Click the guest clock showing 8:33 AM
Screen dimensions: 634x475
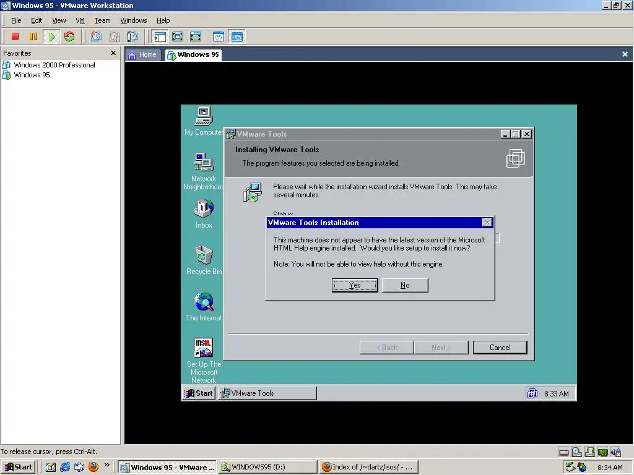tap(556, 393)
